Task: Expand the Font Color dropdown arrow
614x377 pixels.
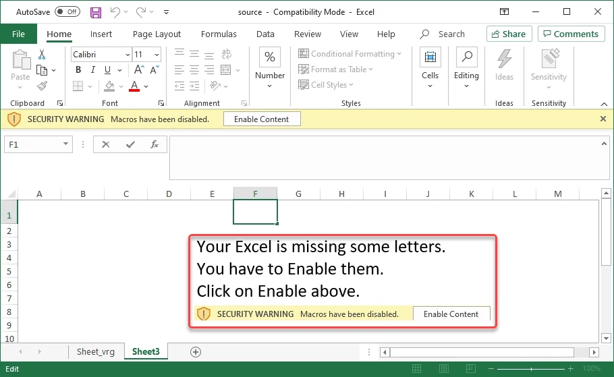Action: click(146, 86)
